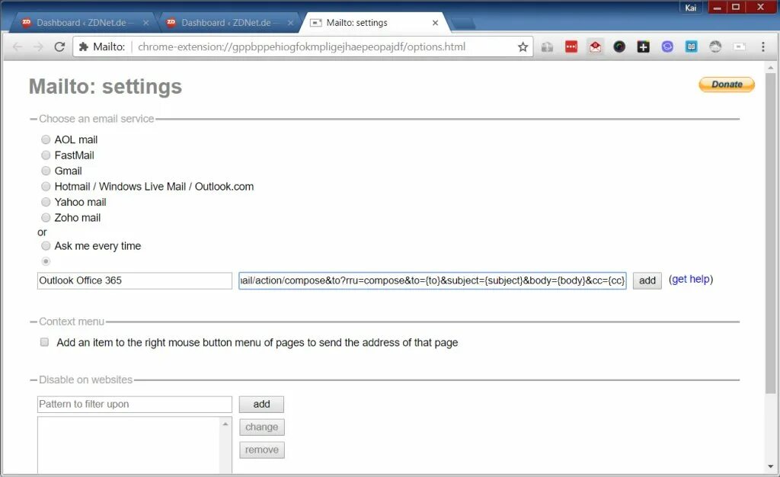
Task: Switch to the second Dashboard ZDNet.de tab
Action: pyautogui.click(x=226, y=23)
